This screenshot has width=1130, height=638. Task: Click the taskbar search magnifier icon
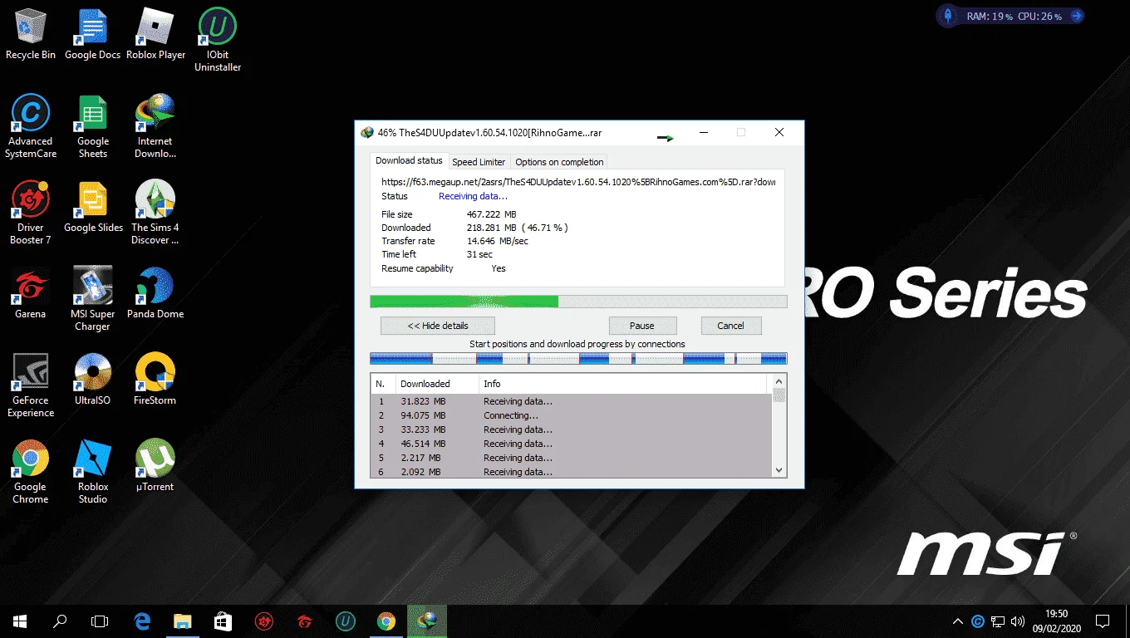point(60,621)
